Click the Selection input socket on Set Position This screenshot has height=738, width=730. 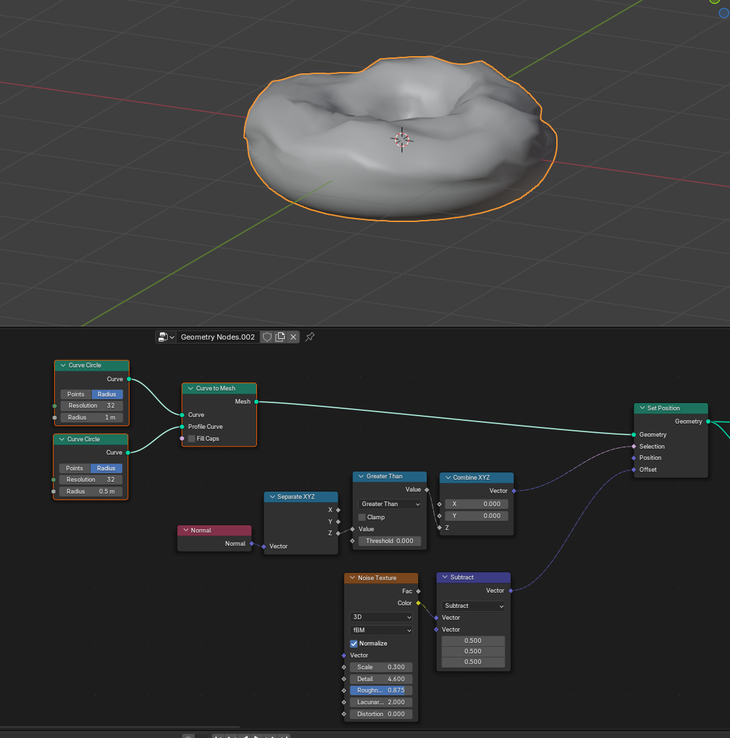(x=634, y=446)
